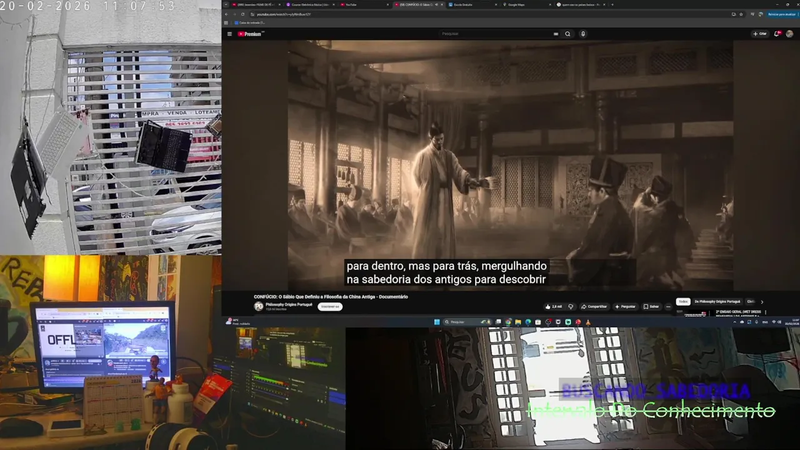Open the browser apps grid shortcut
This screenshot has height=450, width=800.
[x=226, y=22]
